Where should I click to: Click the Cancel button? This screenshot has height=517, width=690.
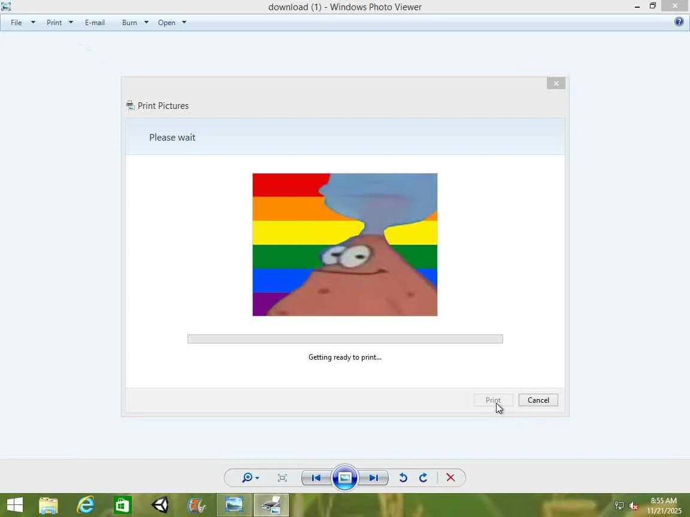coord(538,400)
